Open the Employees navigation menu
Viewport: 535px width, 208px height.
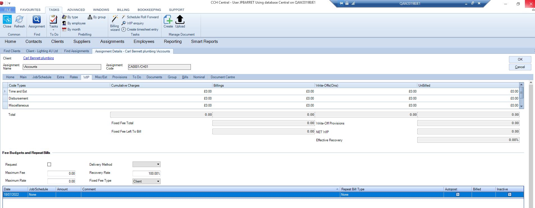click(144, 41)
